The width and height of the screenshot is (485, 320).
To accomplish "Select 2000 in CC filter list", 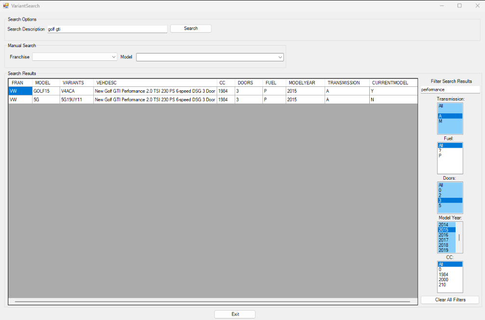I will tap(450, 279).
